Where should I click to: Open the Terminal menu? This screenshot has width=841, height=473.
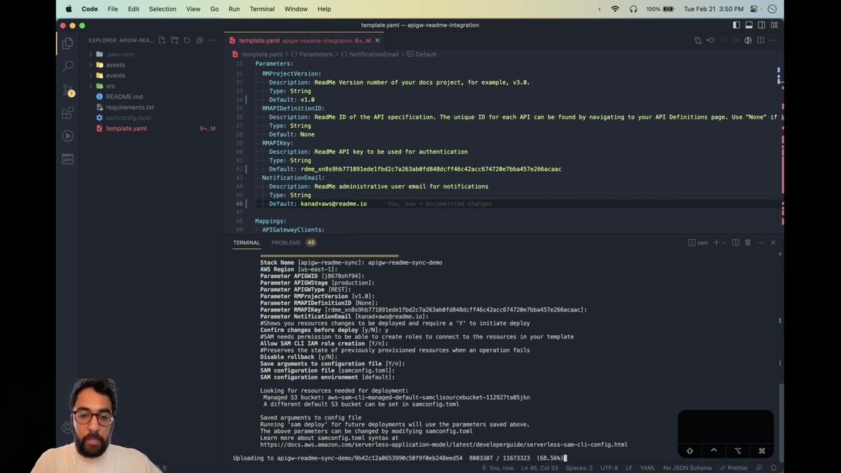(x=261, y=9)
